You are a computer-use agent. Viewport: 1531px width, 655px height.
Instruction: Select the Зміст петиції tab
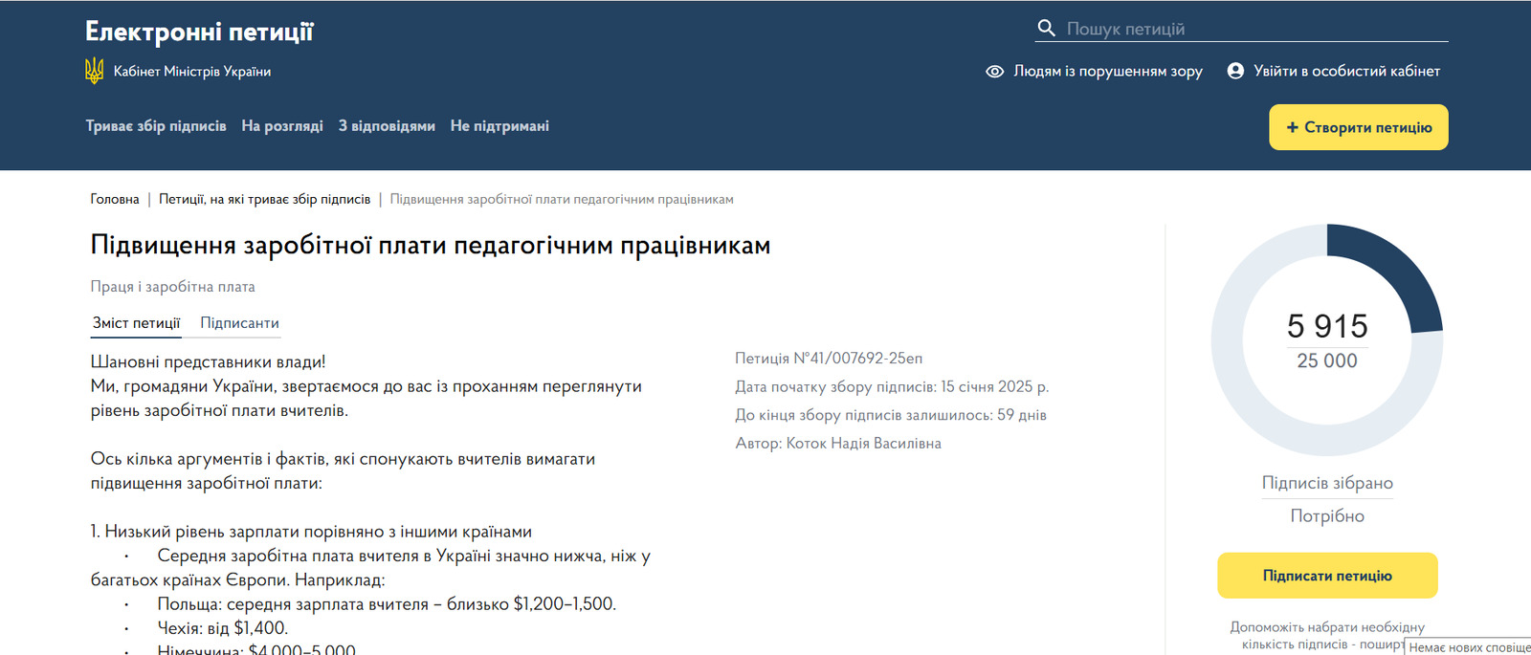point(136,323)
